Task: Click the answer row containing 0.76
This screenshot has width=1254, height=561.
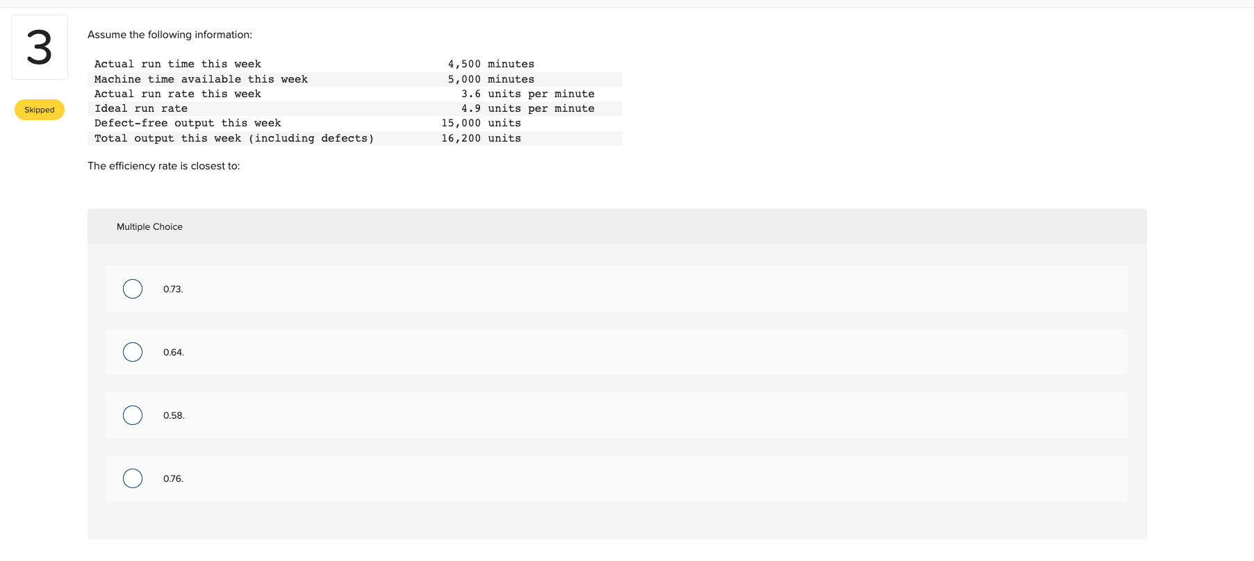Action: click(486, 478)
